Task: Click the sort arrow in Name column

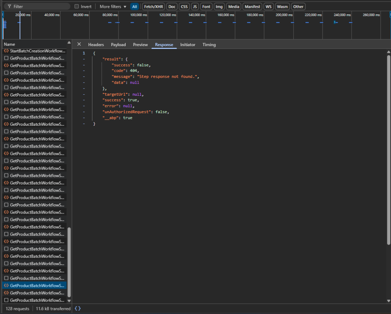Action: (69, 43)
